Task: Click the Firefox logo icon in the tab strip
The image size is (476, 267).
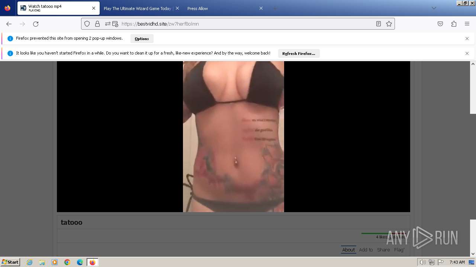Action: 7,8
